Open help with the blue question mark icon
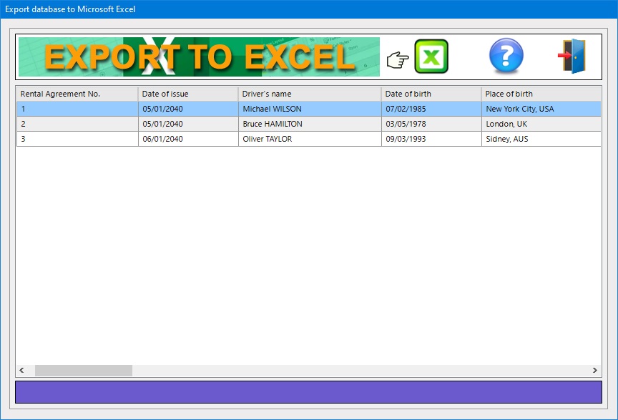Screen dimensions: 618x420 pyautogui.click(x=506, y=57)
